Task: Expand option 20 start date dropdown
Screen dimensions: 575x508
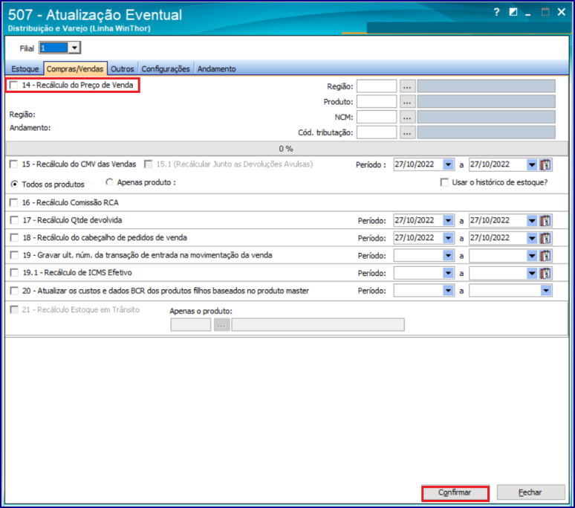Action: pyautogui.click(x=448, y=291)
